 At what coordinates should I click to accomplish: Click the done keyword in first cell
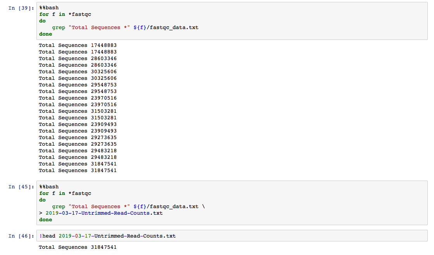click(x=45, y=34)
